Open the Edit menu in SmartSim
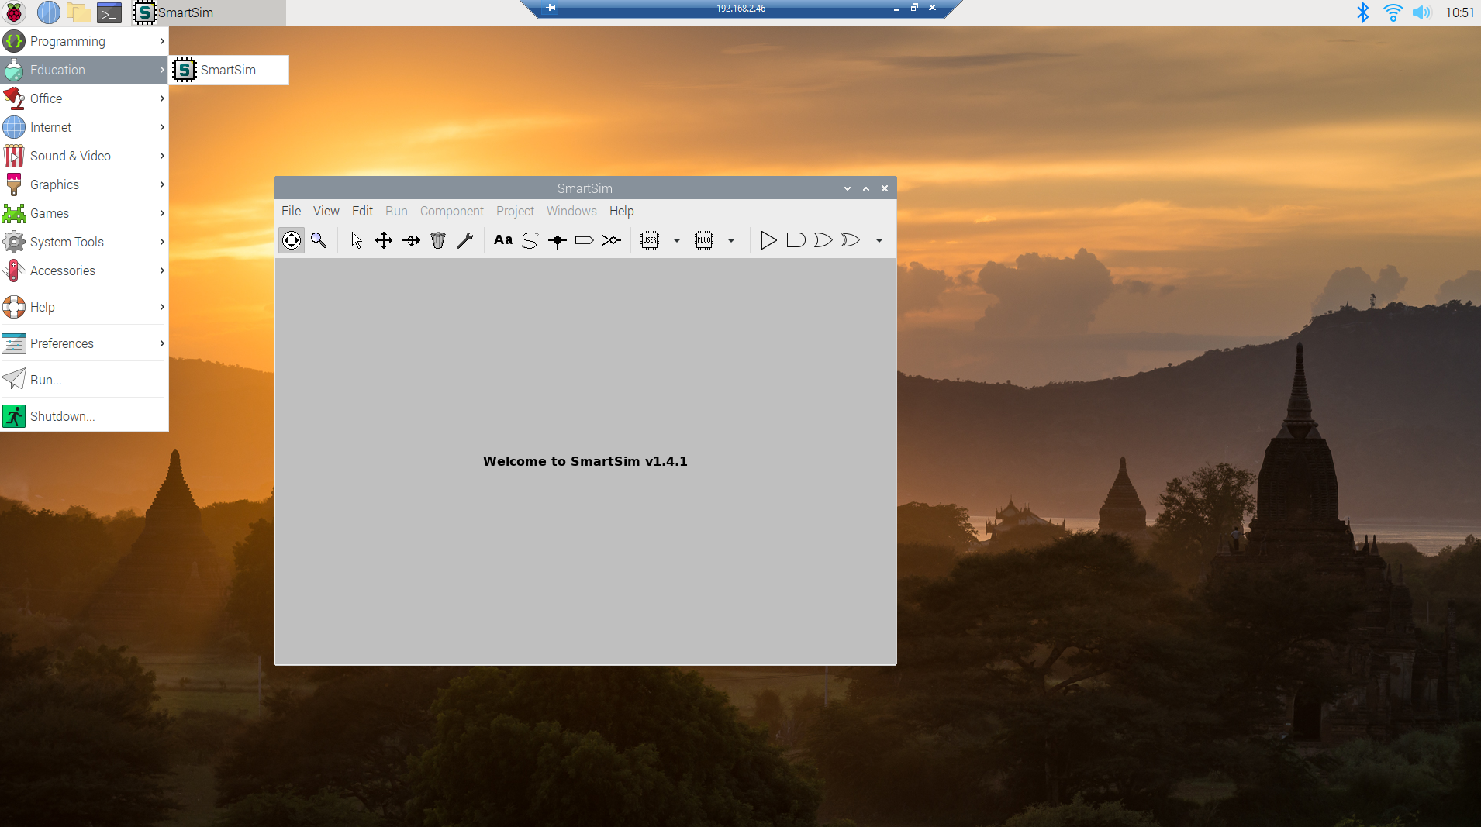This screenshot has width=1481, height=827. [362, 211]
